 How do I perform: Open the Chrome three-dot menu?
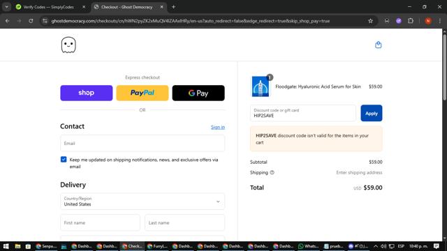pos(439,21)
